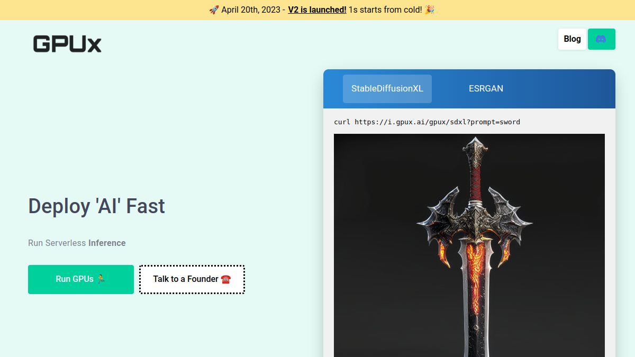
Task: Click the GPUx logo
Action: (x=67, y=44)
